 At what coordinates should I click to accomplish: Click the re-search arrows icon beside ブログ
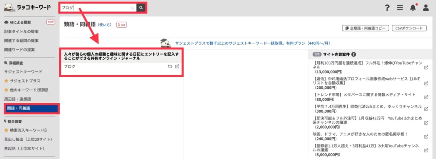click(170, 67)
